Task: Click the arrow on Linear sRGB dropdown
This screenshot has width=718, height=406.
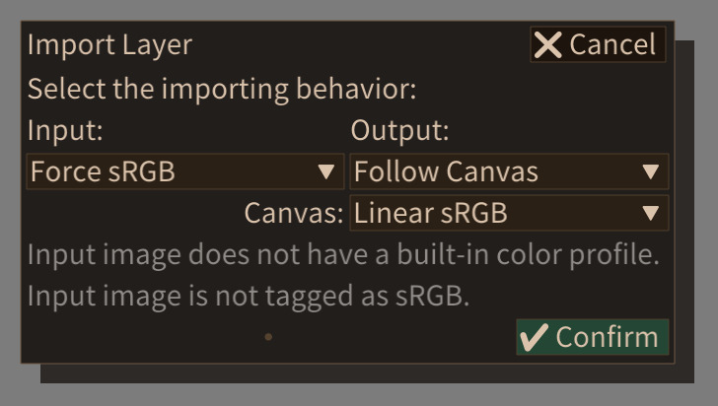Action: coord(650,213)
